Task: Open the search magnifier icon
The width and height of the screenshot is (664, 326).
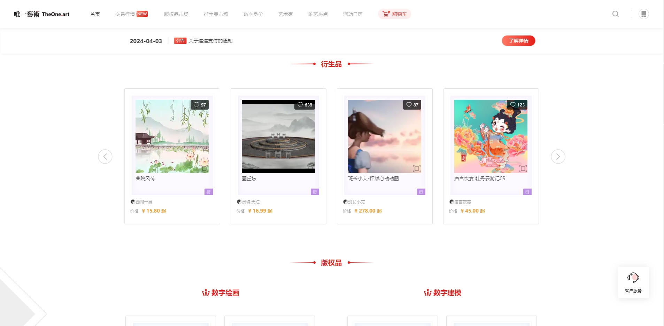Action: pyautogui.click(x=616, y=14)
